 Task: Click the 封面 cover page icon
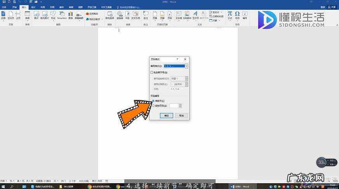pos(3,15)
